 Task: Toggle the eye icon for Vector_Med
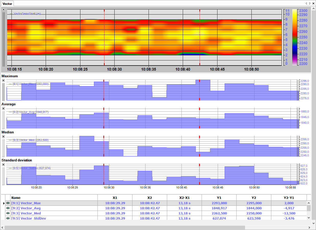[x=8, y=213]
